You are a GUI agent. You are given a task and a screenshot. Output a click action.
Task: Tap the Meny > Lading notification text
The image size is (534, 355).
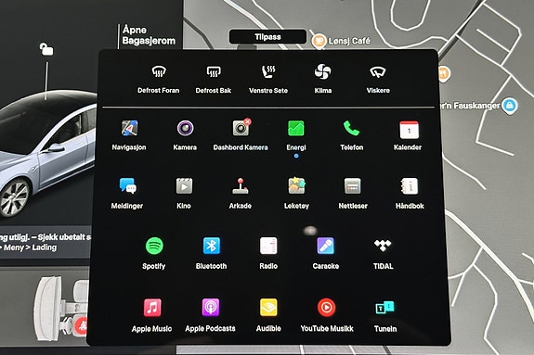(28, 247)
